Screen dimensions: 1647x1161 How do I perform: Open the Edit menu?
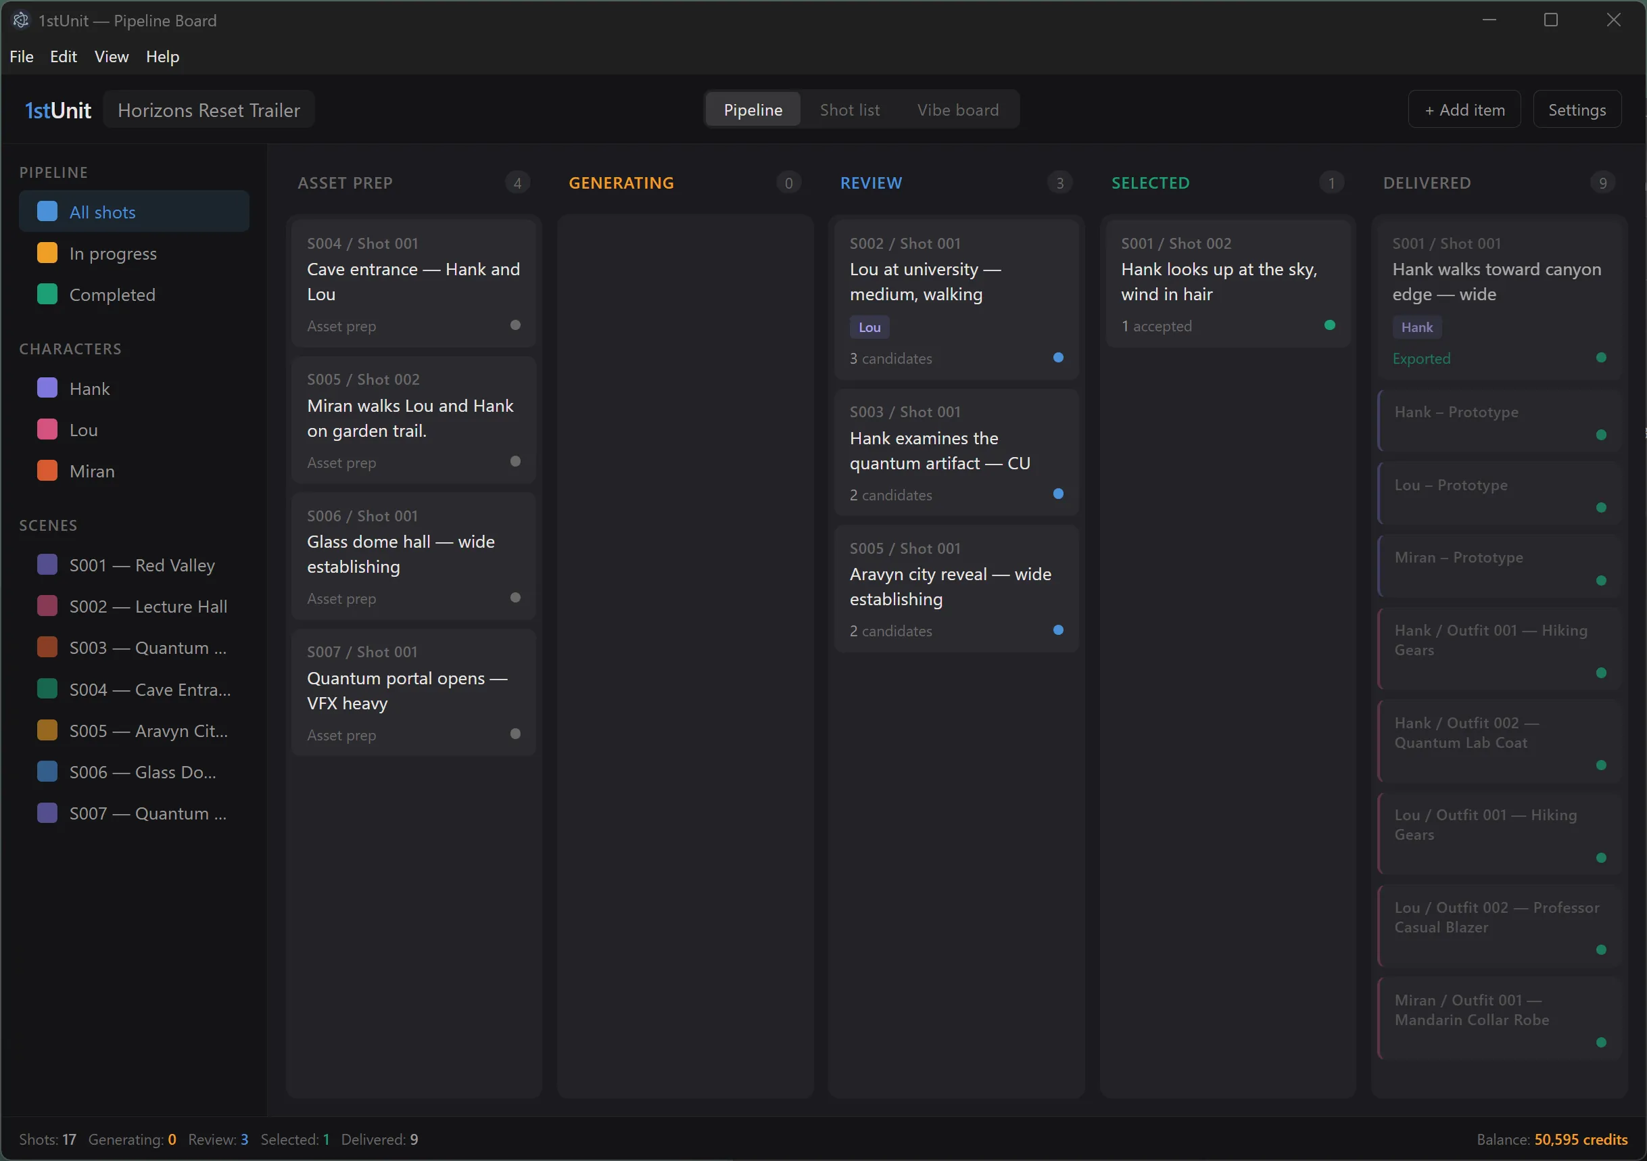tap(63, 57)
